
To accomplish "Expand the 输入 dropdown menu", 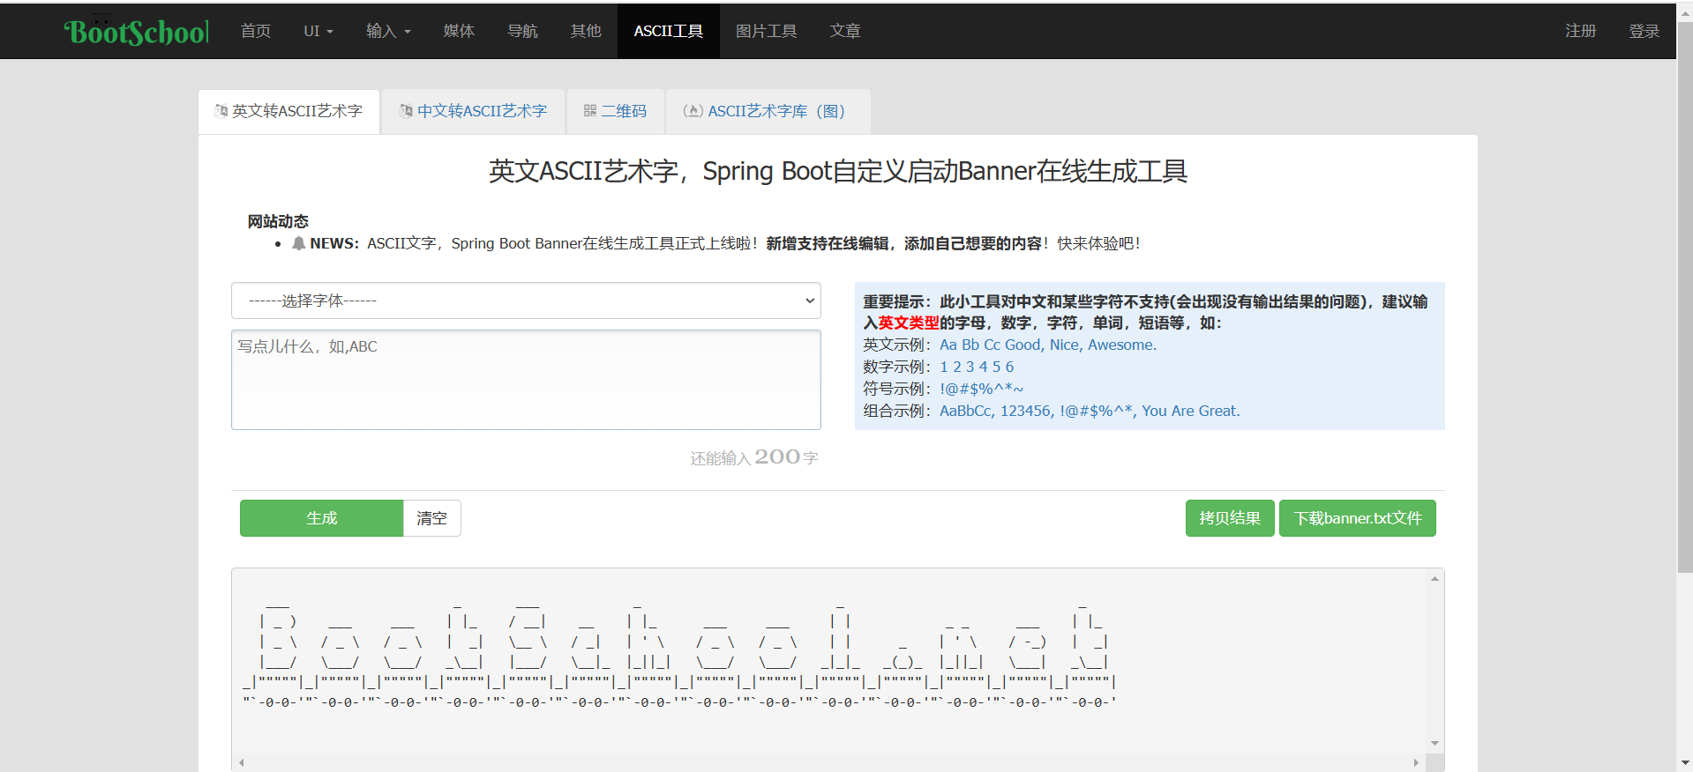I will [388, 31].
